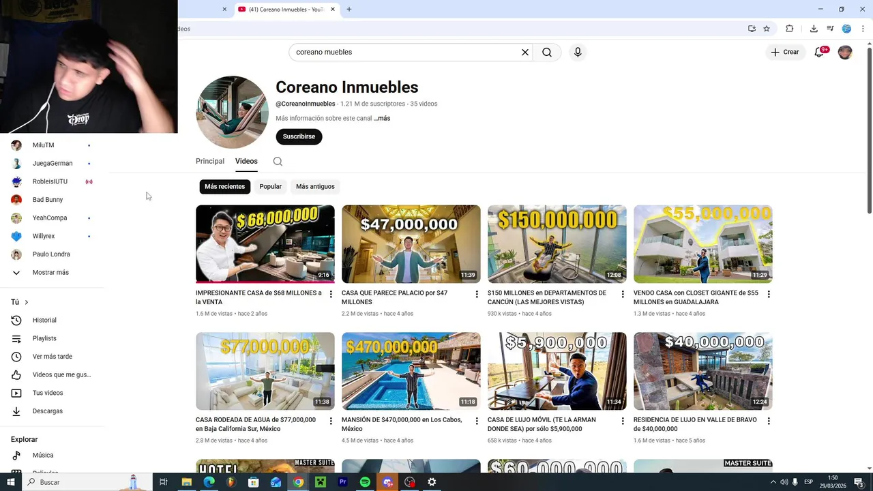Subscribe with the Suscribirse button
The height and width of the screenshot is (491, 873).
(299, 136)
